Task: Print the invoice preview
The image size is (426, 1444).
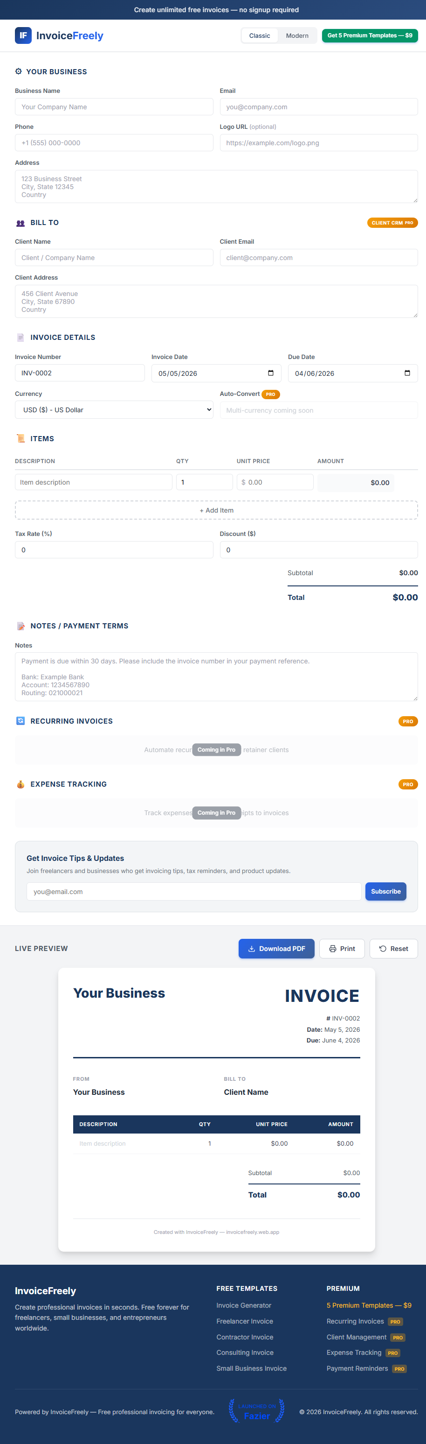Action: [x=342, y=949]
